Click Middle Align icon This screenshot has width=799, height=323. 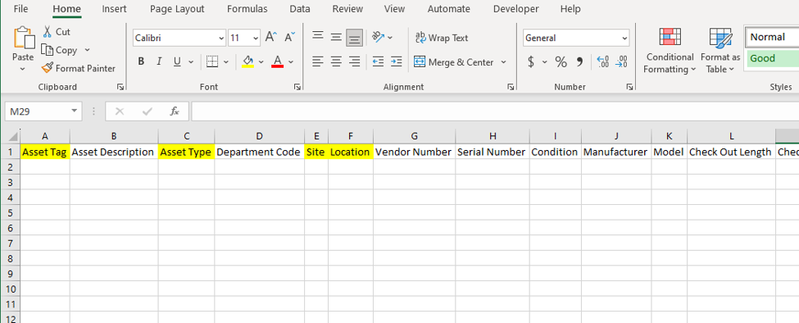pyautogui.click(x=336, y=37)
